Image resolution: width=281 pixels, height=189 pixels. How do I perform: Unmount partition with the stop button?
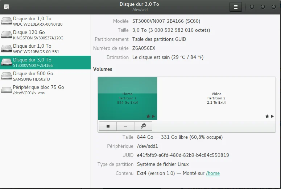pos(108,126)
